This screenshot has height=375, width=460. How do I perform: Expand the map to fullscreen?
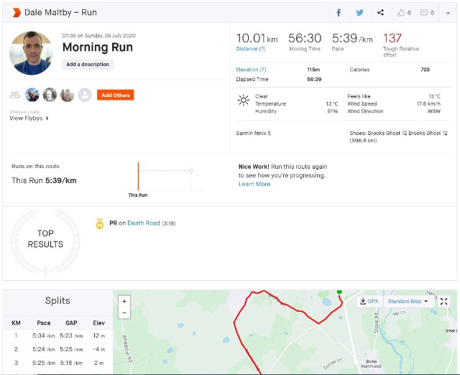(444, 302)
